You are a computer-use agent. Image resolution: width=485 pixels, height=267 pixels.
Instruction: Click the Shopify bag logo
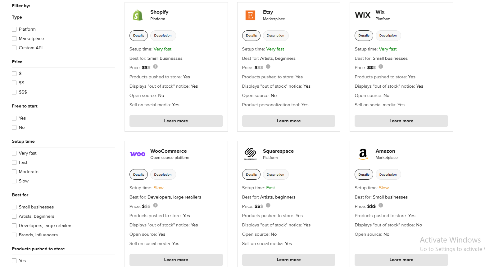[x=138, y=15]
